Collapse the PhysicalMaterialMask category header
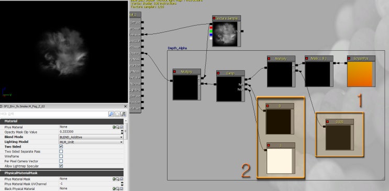Screen dimensions: 389x191 (x=62, y=173)
